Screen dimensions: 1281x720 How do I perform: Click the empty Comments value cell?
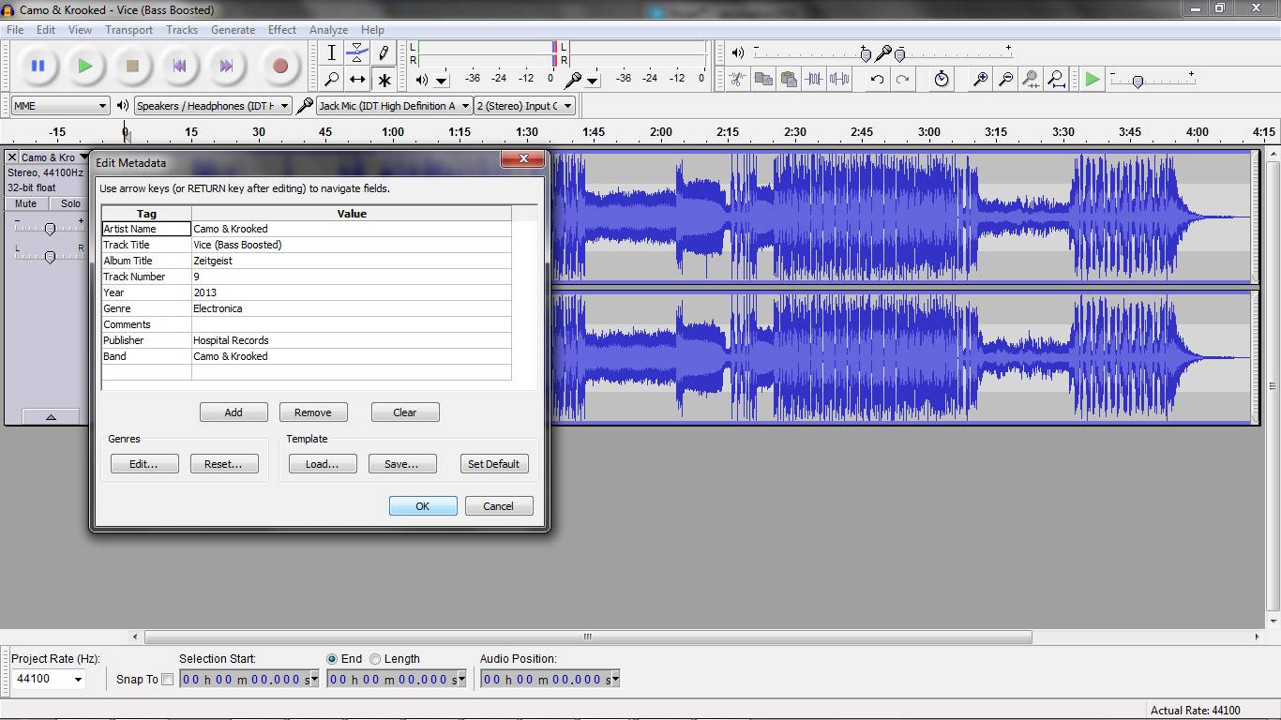[x=352, y=324]
